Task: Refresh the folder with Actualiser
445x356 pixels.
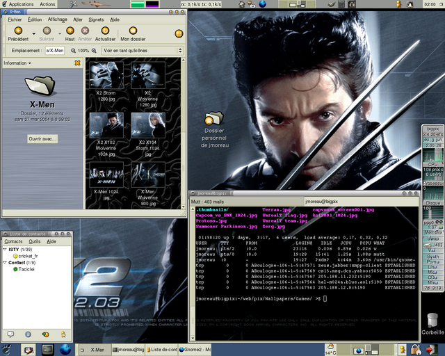Action: [105, 34]
